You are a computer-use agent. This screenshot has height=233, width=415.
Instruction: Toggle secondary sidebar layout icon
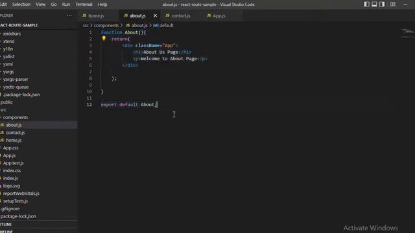382,5
